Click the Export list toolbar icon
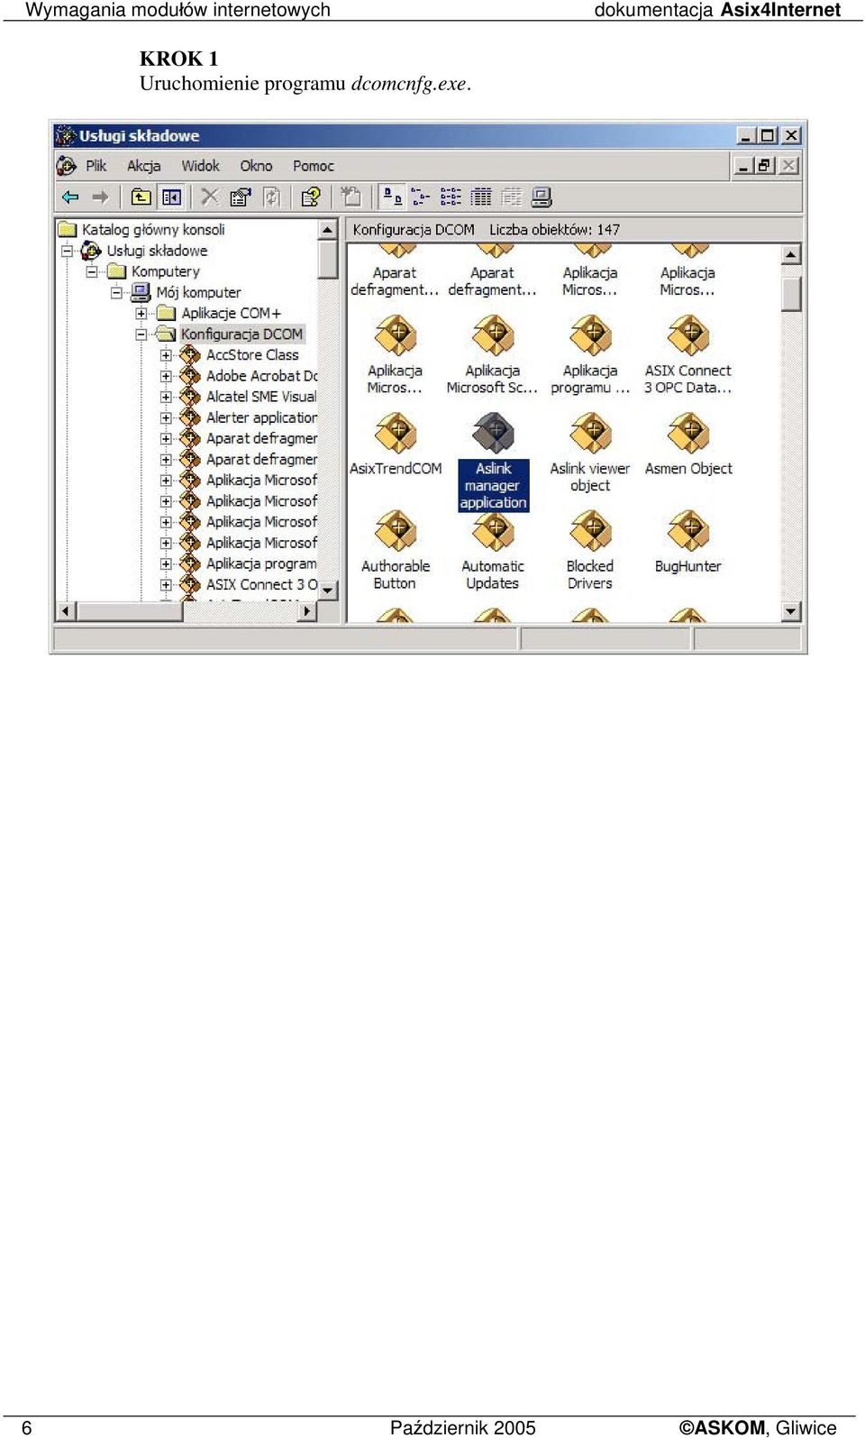The height and width of the screenshot is (1438, 865). tap(351, 197)
